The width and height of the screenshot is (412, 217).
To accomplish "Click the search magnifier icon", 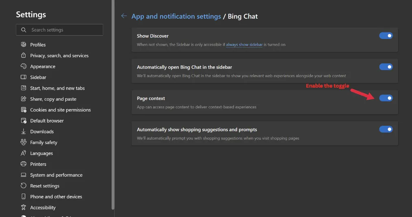I will pyautogui.click(x=24, y=30).
